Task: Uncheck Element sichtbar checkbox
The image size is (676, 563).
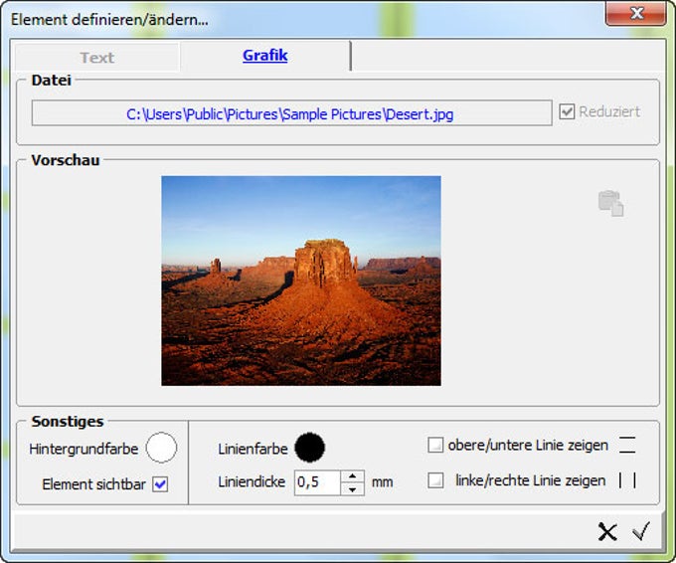Action: coord(160,484)
